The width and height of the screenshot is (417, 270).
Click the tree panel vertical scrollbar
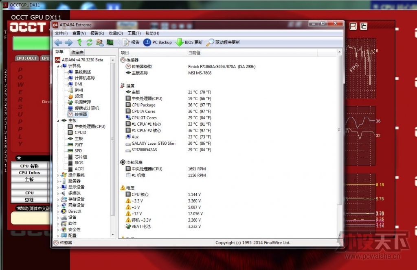(112, 139)
